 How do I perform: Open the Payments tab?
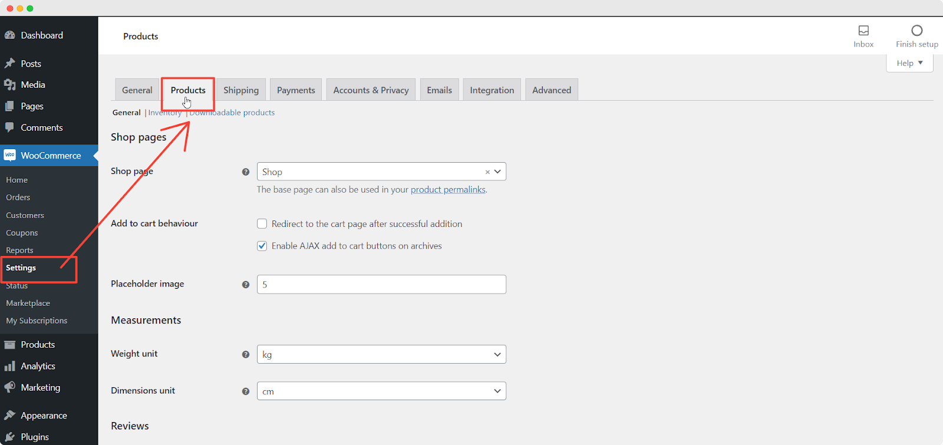(x=296, y=90)
